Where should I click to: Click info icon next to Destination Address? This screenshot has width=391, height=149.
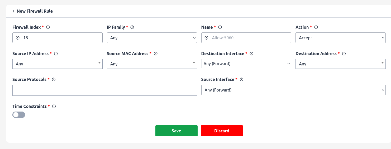pos(344,54)
